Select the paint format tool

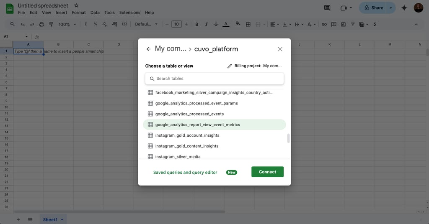[51, 24]
